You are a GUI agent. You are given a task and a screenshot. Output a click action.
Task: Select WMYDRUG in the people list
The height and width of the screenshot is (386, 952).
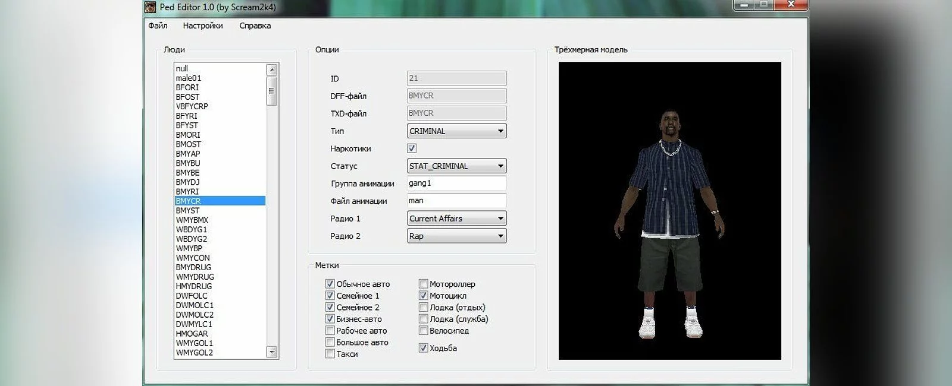(x=220, y=277)
